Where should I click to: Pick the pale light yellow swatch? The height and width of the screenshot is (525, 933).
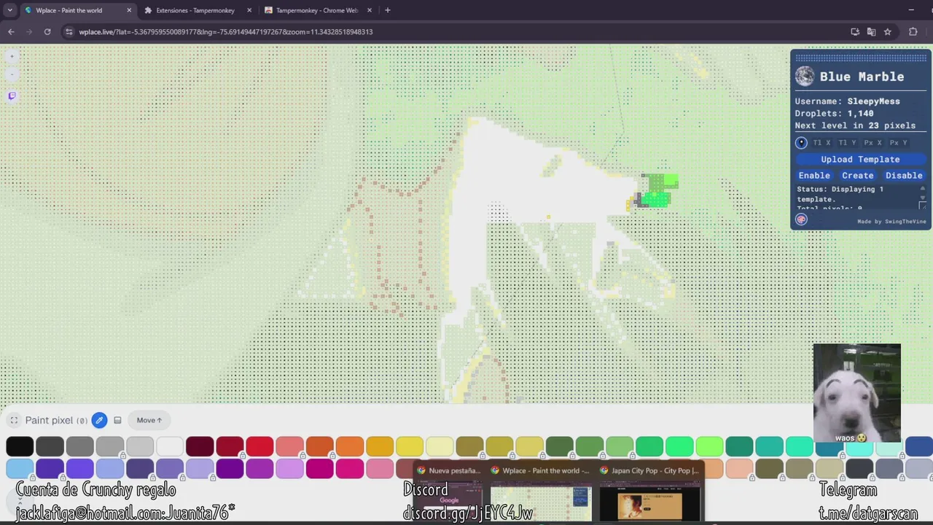pyautogui.click(x=439, y=446)
